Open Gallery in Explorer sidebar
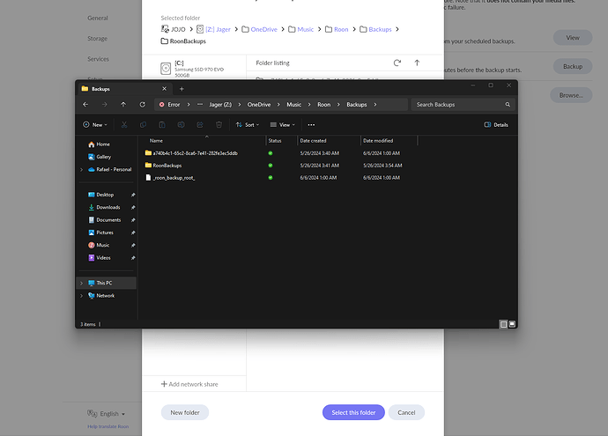 (x=100, y=157)
